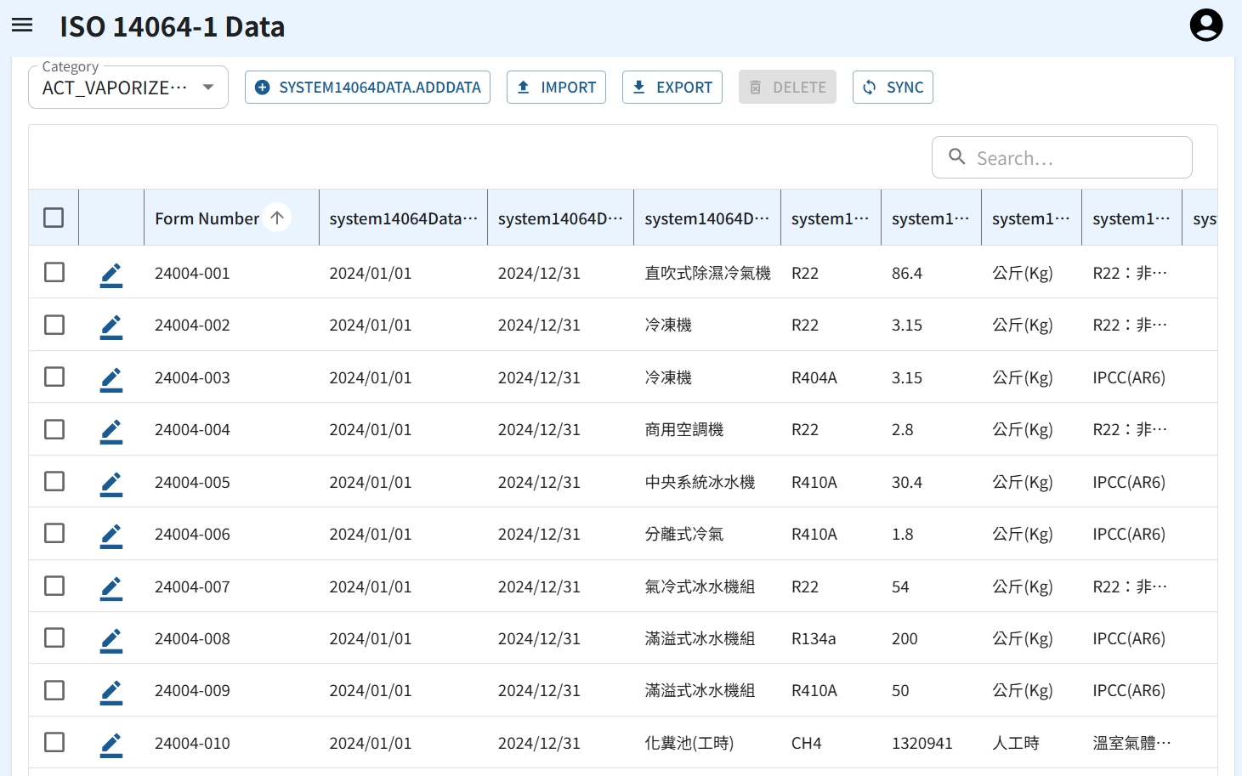The image size is (1242, 776).
Task: Click the IMPORT button
Action: click(x=556, y=88)
